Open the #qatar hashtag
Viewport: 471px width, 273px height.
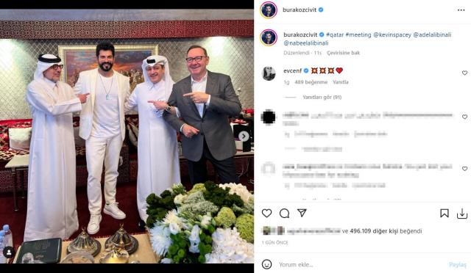(335, 34)
